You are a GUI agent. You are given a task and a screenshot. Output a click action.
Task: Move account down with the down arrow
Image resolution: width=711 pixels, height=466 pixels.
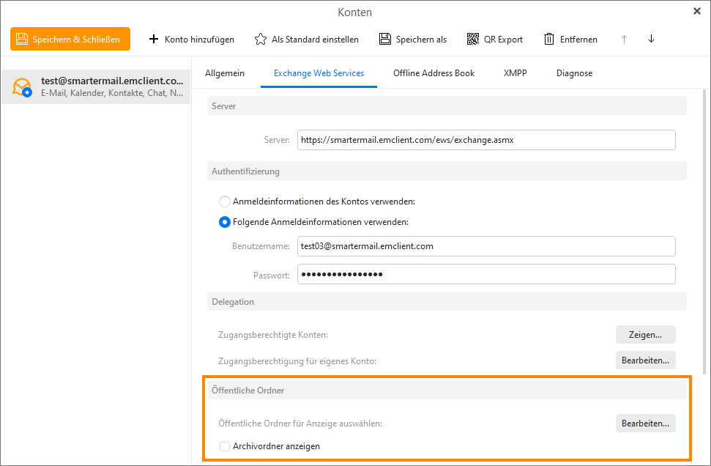click(x=651, y=40)
